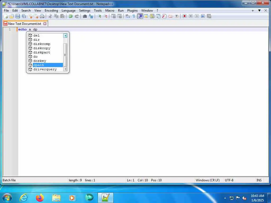Open the Search menu

pos(26,11)
